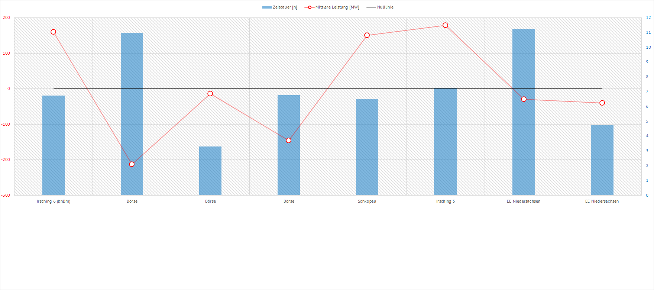Screen dimensions: 654x290
Task: Click the shortest blue Börse bar
Action: click(210, 171)
